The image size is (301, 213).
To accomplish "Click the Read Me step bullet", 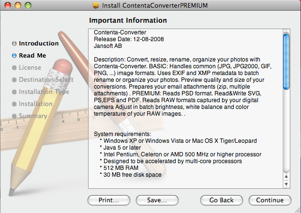I will [14, 56].
